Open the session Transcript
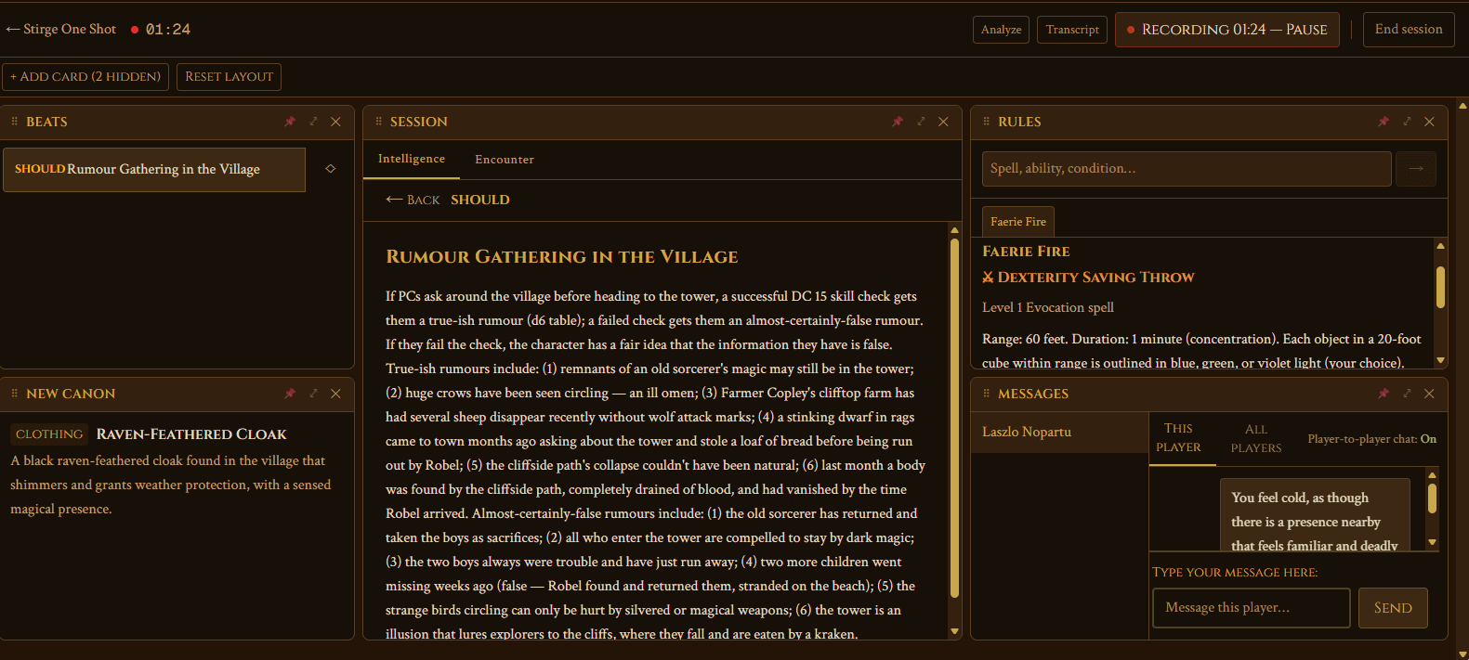The width and height of the screenshot is (1469, 660). 1072,30
